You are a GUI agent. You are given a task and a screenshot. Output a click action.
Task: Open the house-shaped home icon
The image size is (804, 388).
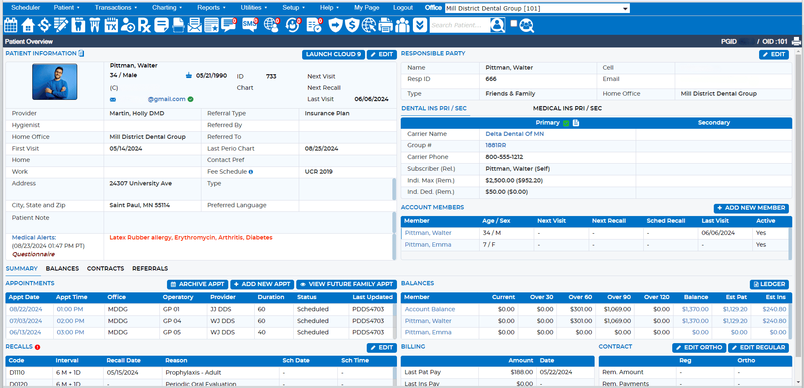[28, 25]
